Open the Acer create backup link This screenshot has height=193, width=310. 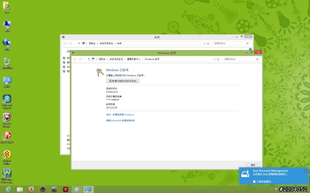270,174
